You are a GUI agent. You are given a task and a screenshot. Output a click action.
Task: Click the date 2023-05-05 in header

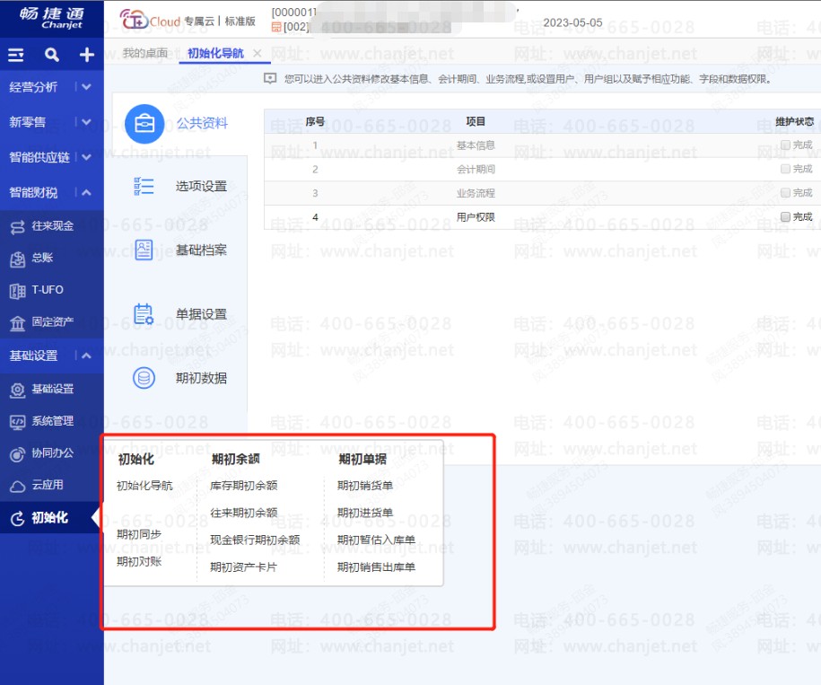click(572, 23)
